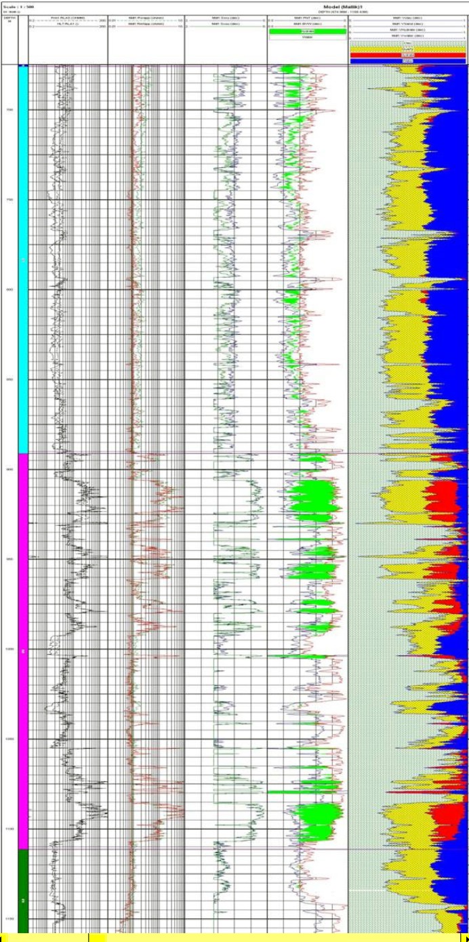Select the cyan zone bar in depth track
The width and height of the screenshot is (469, 942).
pyautogui.click(x=24, y=258)
